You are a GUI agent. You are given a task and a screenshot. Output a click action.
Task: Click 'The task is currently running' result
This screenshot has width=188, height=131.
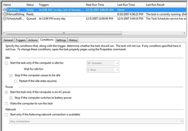(166, 14)
